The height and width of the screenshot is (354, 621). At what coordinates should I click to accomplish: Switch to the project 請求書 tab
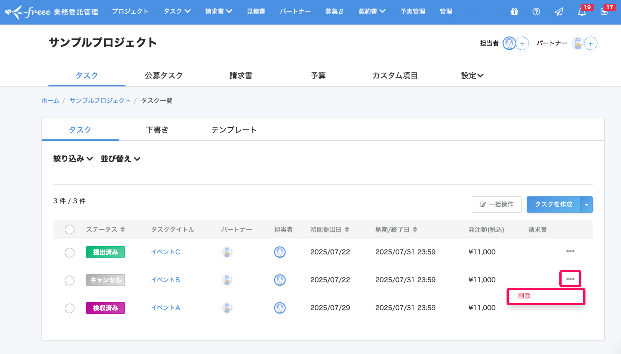(x=241, y=75)
